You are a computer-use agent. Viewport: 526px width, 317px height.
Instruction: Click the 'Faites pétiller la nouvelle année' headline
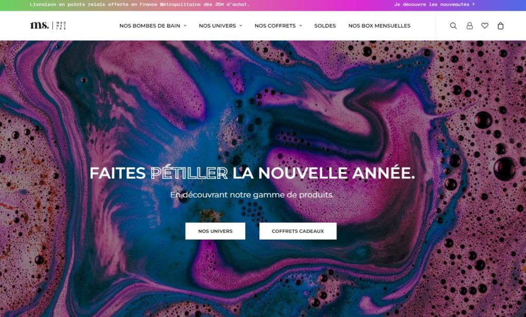click(252, 173)
